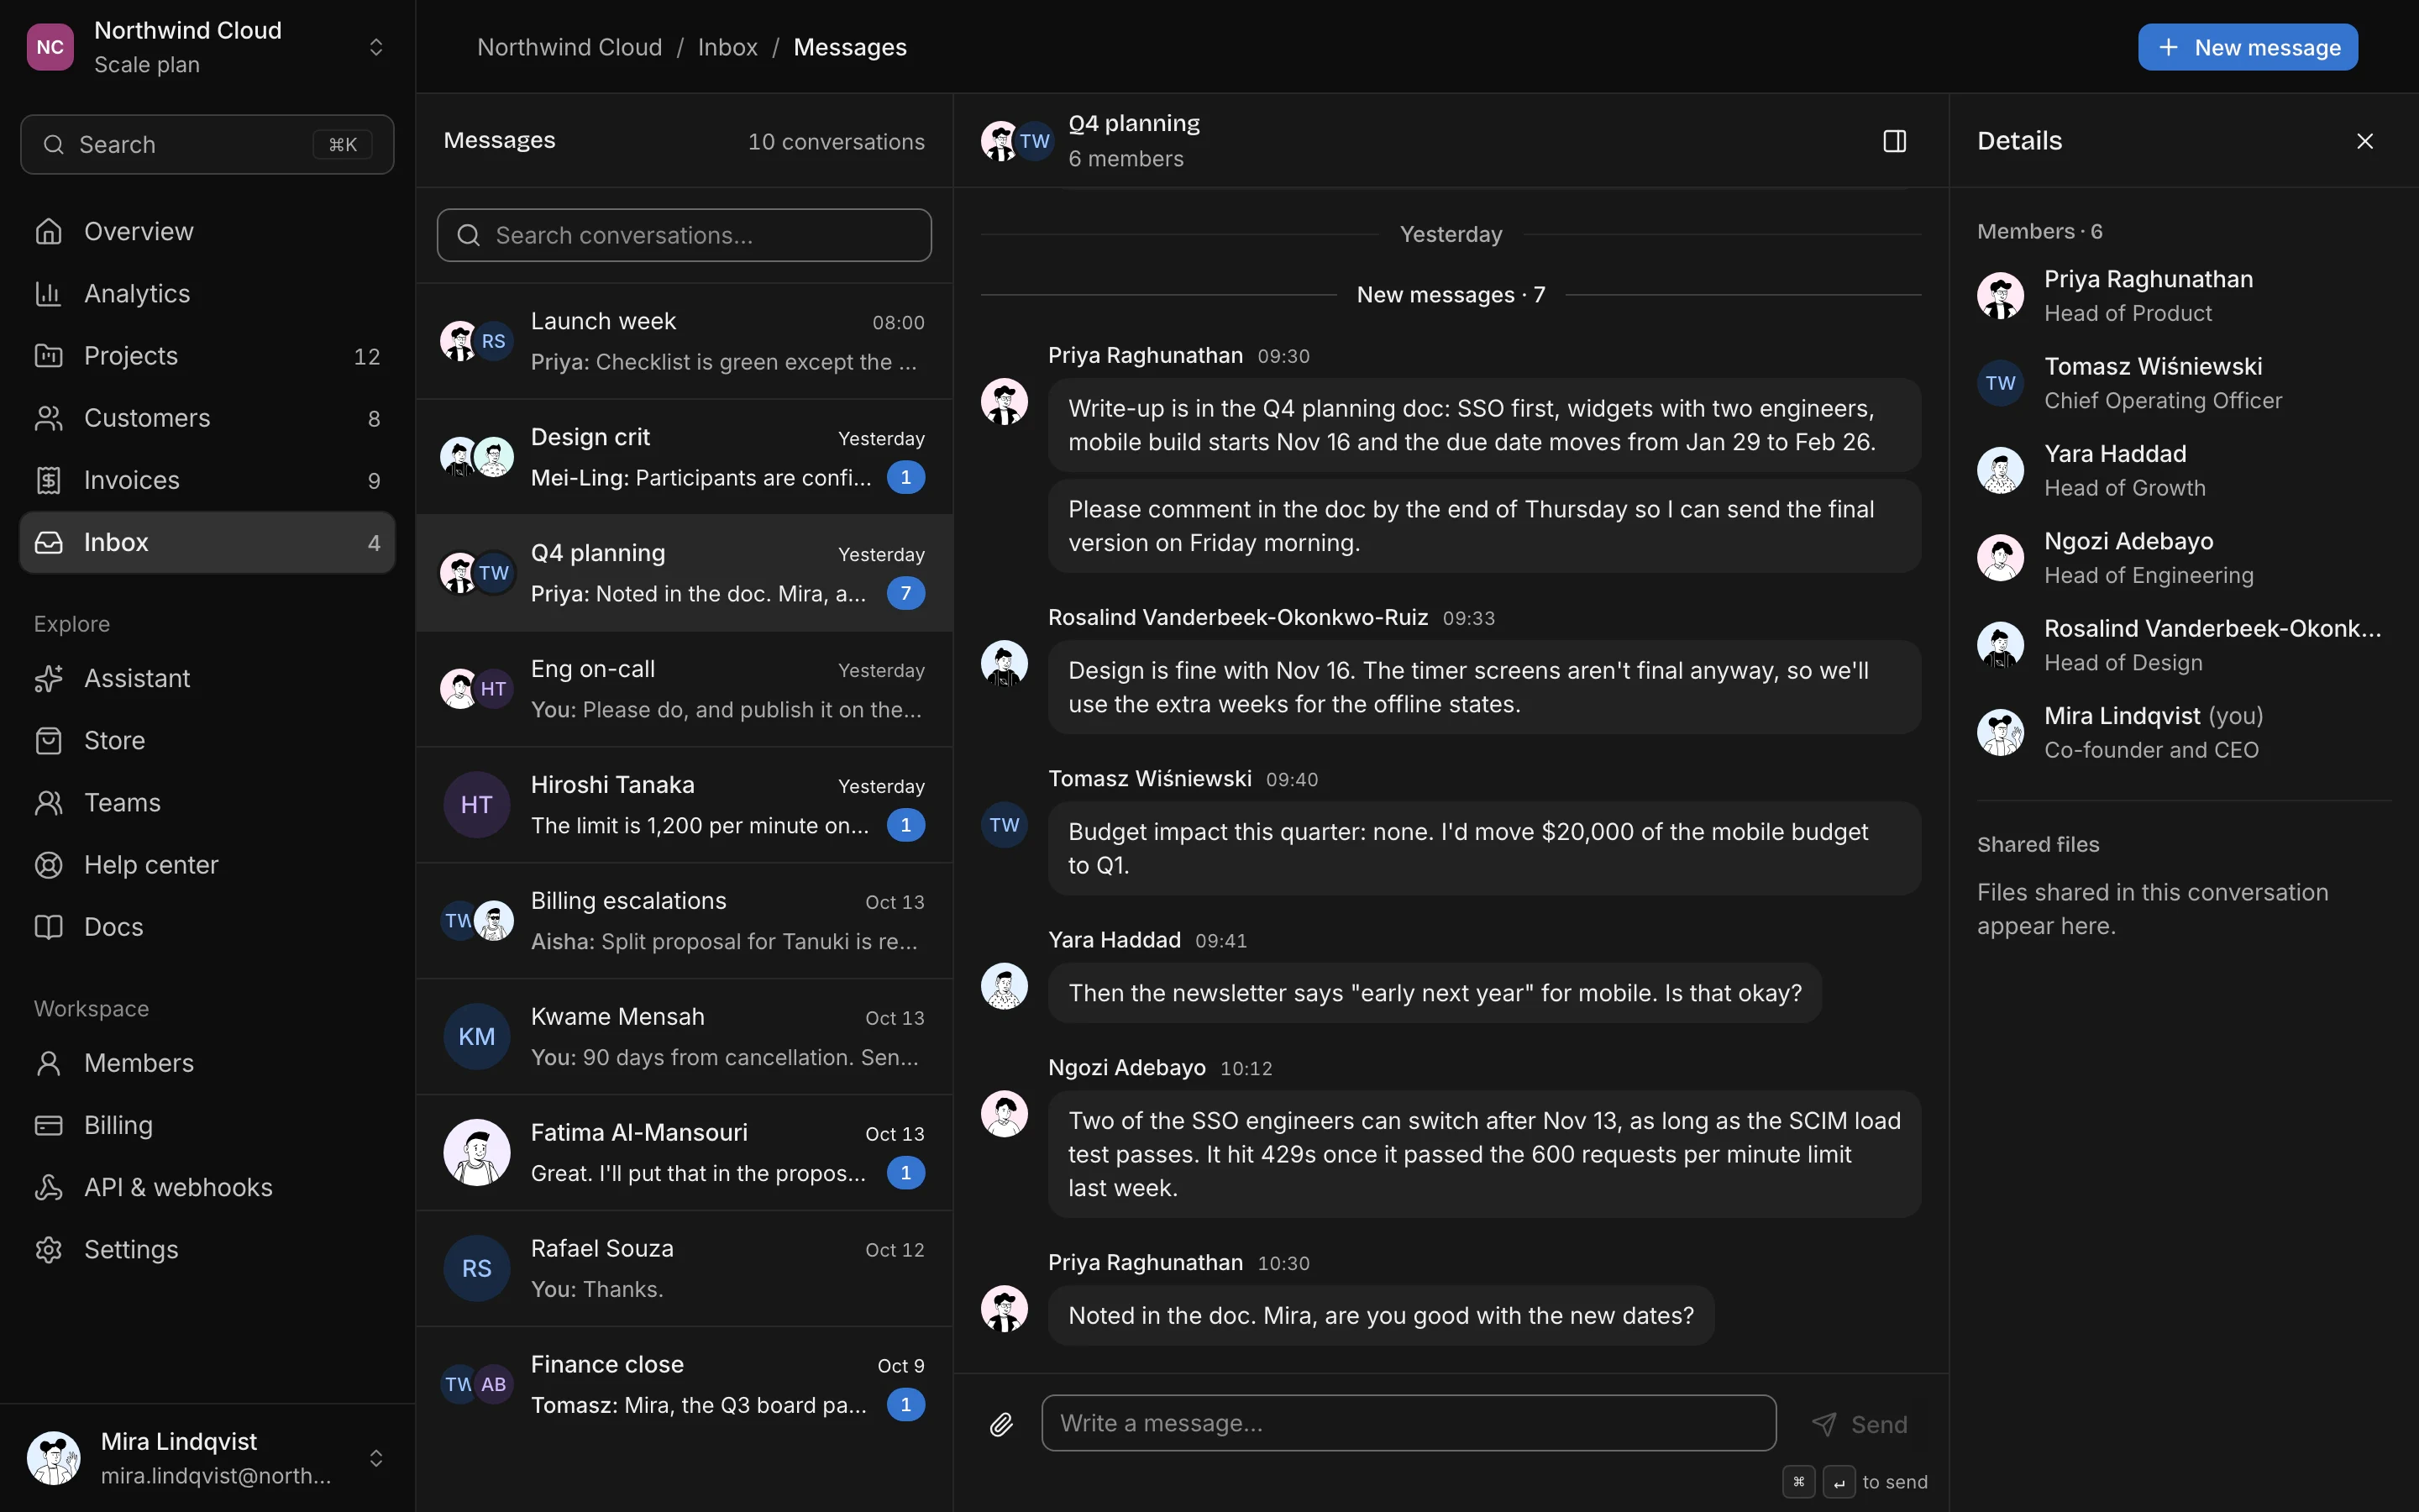The height and width of the screenshot is (1512, 2419).
Task: Focus the global Search field
Action: coord(207,144)
